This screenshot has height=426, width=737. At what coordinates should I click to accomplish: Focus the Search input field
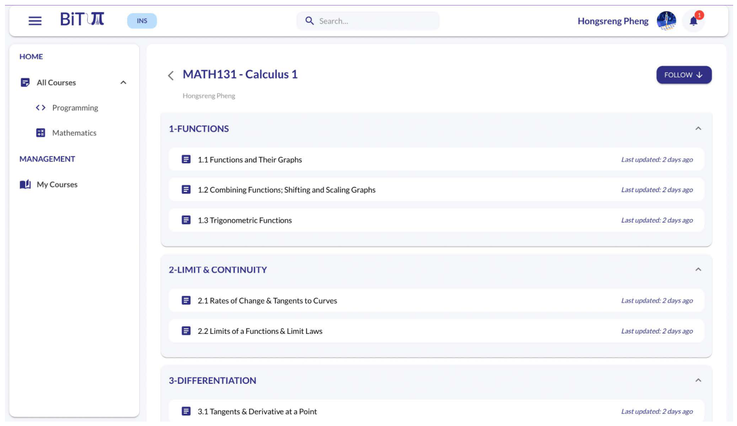[x=368, y=21]
